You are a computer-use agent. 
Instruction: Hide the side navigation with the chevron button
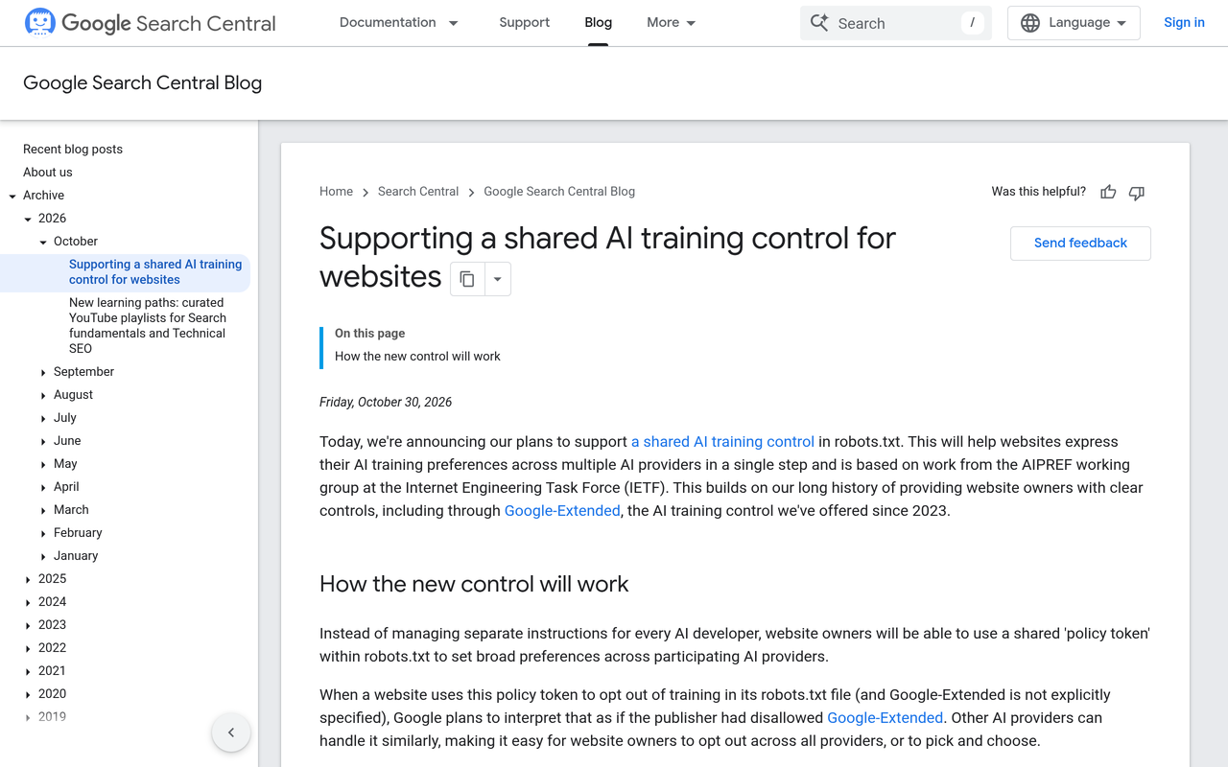tap(231, 732)
